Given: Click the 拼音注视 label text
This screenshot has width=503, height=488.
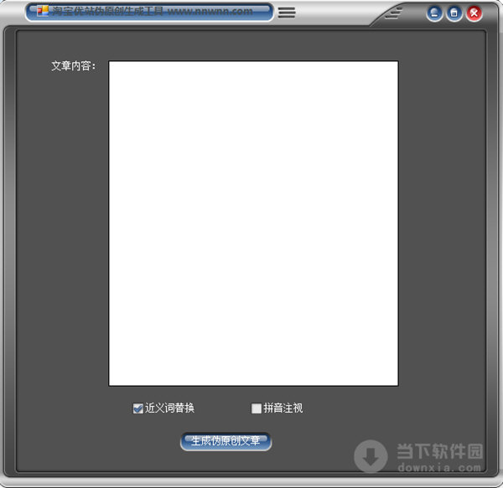Looking at the screenshot, I should 283,408.
